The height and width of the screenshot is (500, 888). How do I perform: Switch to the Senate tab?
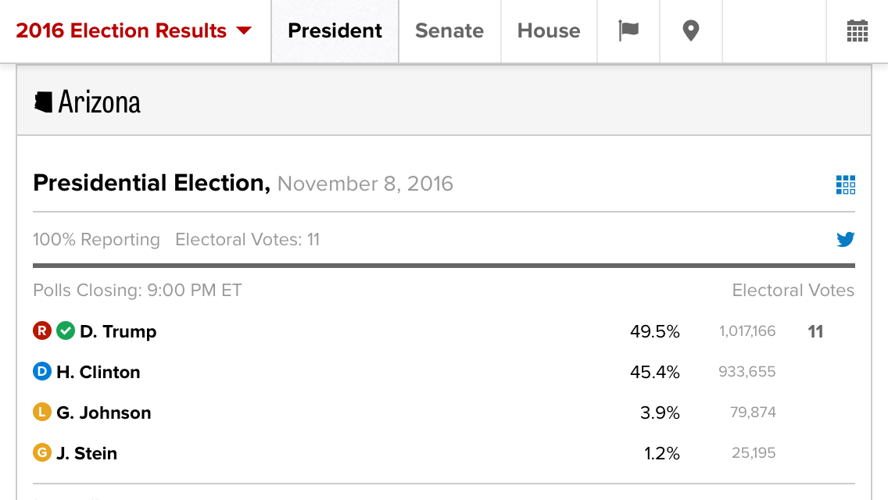click(449, 30)
